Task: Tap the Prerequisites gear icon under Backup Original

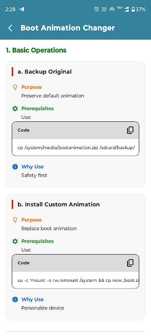Action: (15, 108)
